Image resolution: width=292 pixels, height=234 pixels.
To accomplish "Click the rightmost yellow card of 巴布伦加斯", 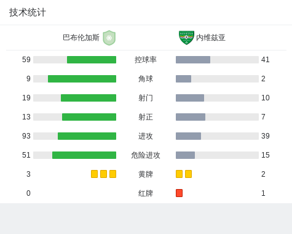I will pos(112,174).
